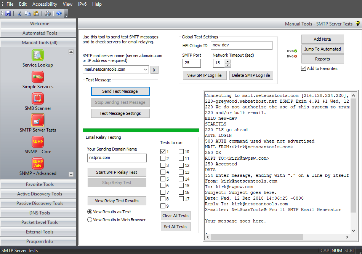Select View Results in Web Browser
Image resolution: width=362 pixels, height=254 pixels.
(90, 219)
